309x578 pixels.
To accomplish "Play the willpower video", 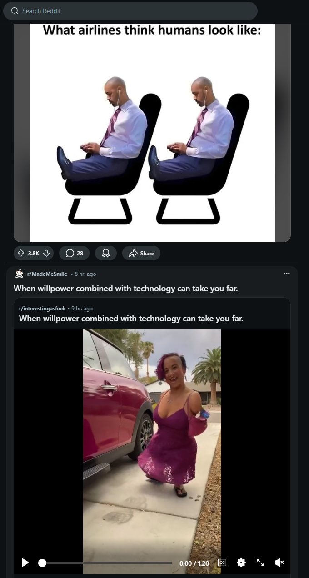I will point(25,563).
